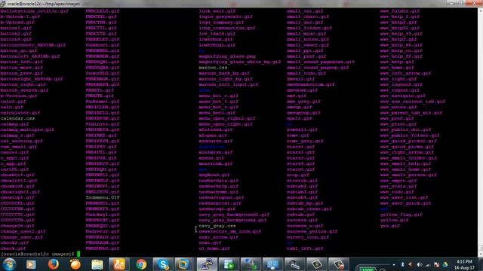The height and width of the screenshot is (271, 483).
Task: Click small_round_pageup.gif entry
Action: (318, 68)
